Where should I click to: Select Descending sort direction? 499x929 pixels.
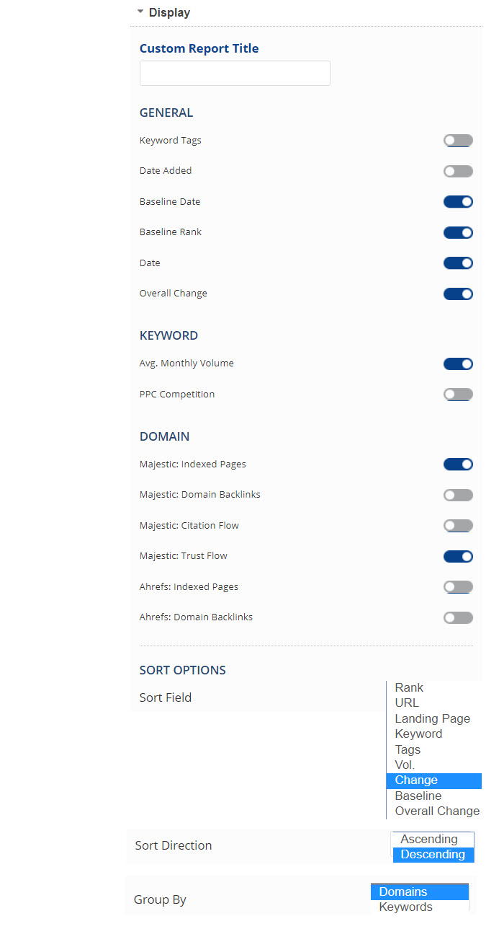[432, 855]
